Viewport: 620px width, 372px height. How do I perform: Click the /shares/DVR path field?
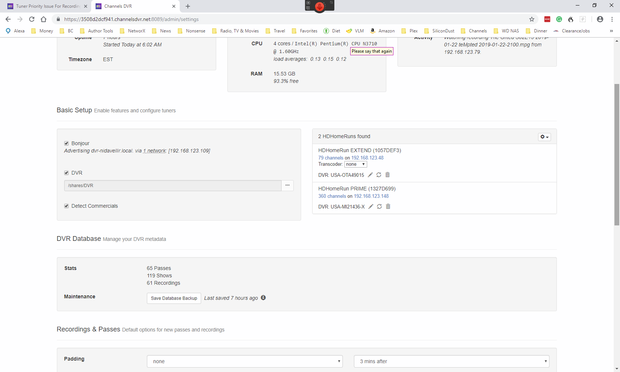pos(173,186)
